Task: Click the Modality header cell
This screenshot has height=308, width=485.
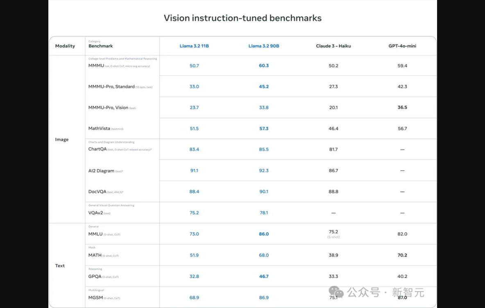Action: (x=65, y=46)
